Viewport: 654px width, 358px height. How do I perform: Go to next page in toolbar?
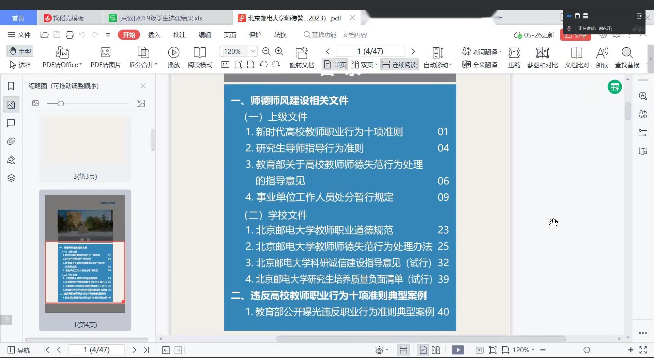pos(413,51)
